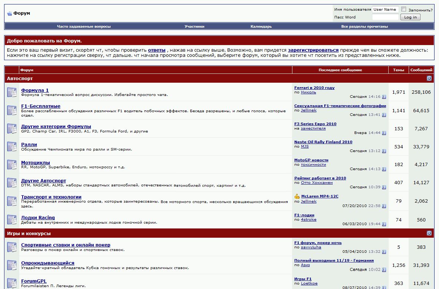This screenshot has width=439, height=289.
Task: Tick the Запомнить? checkbox
Action: coord(403,9)
